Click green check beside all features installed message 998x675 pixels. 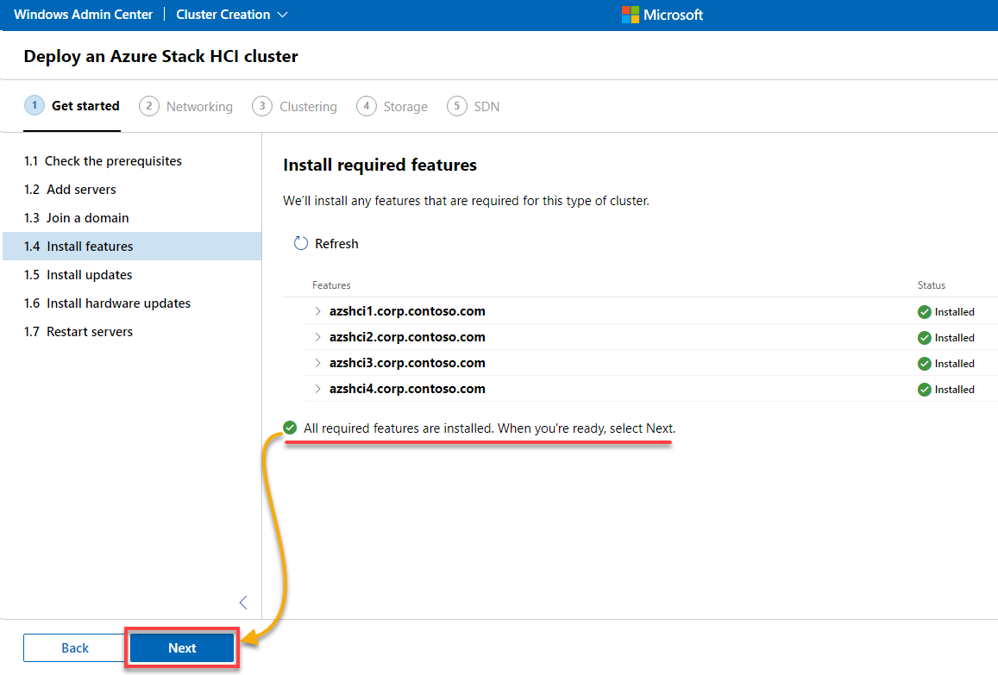click(x=290, y=428)
